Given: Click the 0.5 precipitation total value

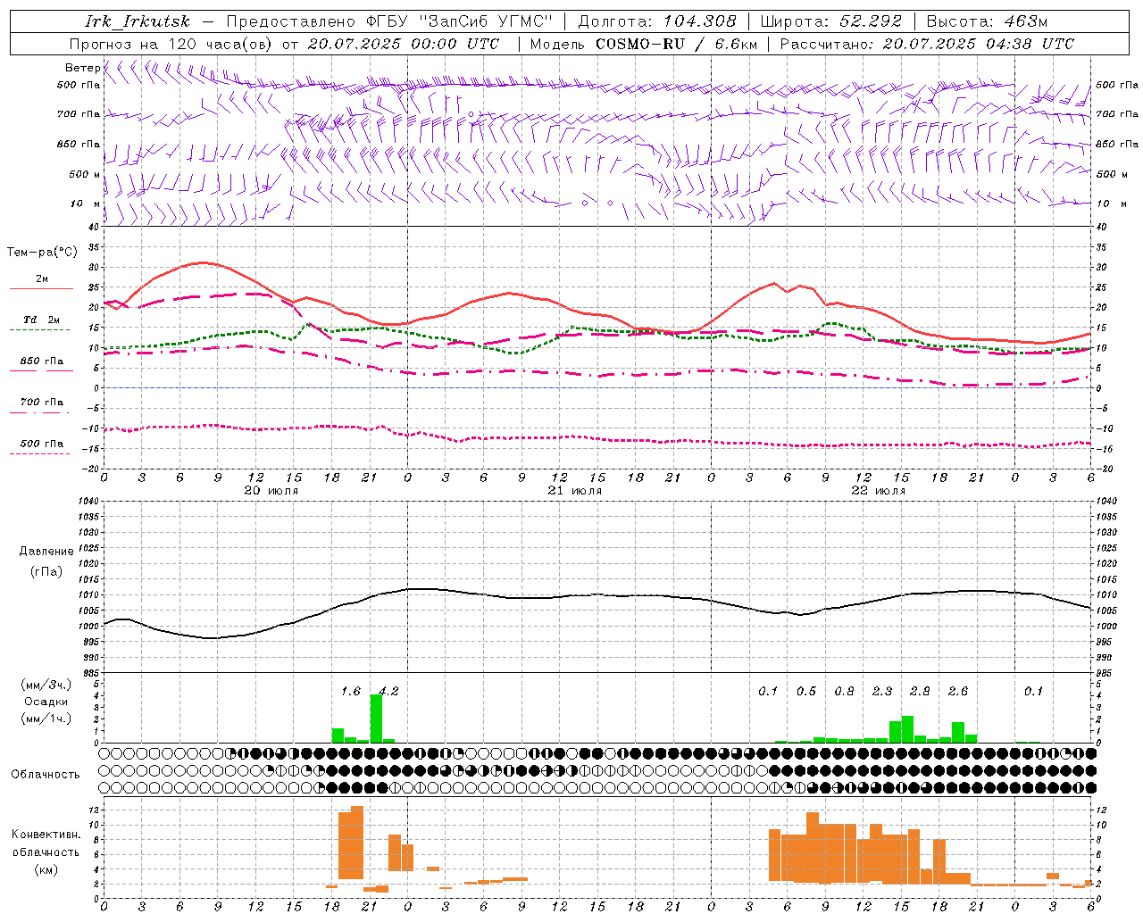Looking at the screenshot, I should 806,691.
